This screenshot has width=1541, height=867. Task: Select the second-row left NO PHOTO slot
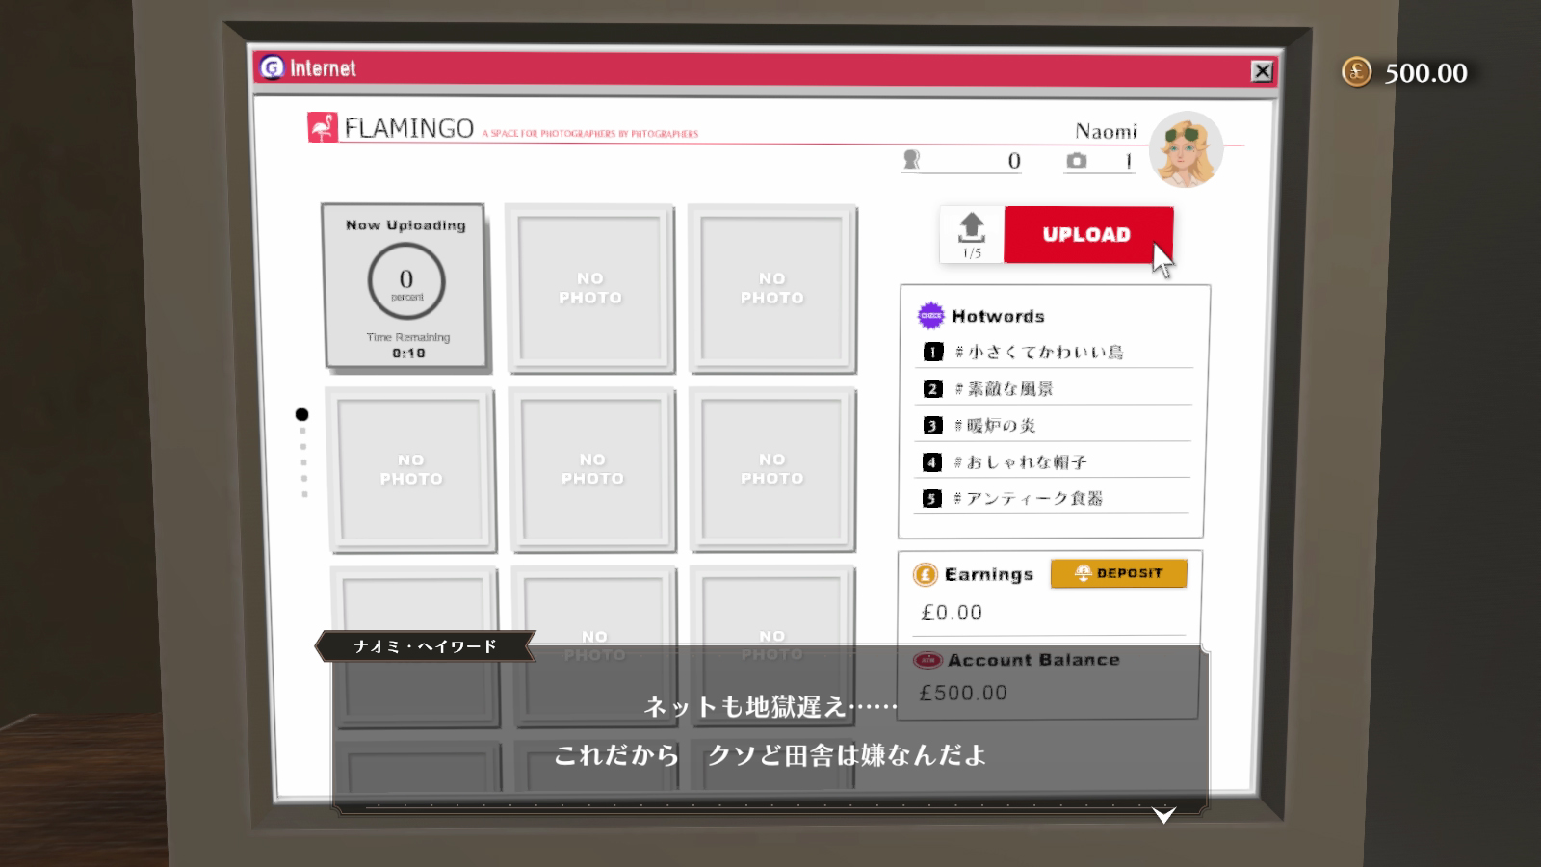click(411, 469)
